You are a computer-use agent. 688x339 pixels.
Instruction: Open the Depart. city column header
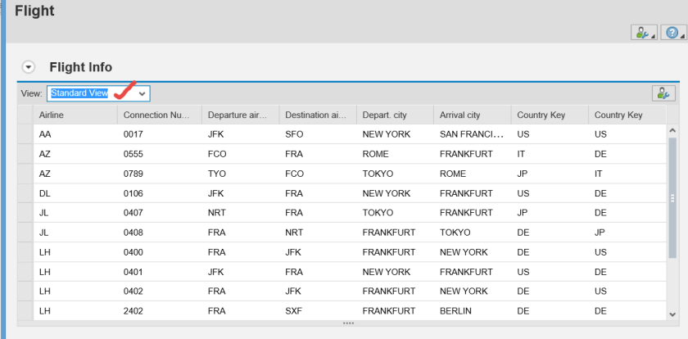[x=394, y=115]
